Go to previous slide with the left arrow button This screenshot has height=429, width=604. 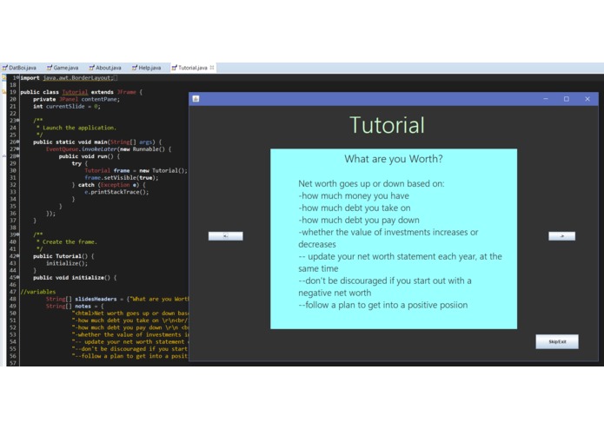[x=225, y=236]
